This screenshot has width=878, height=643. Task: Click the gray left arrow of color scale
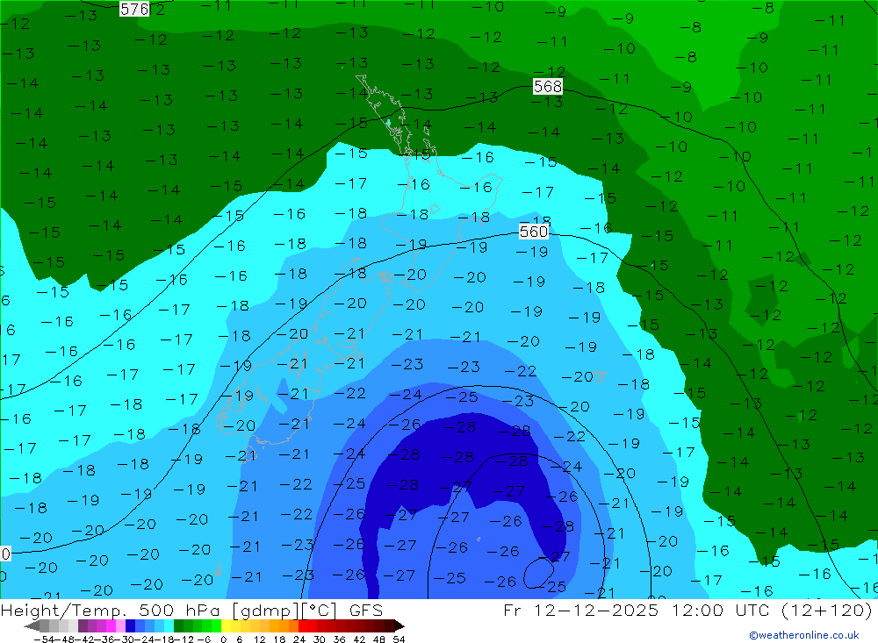pyautogui.click(x=32, y=626)
